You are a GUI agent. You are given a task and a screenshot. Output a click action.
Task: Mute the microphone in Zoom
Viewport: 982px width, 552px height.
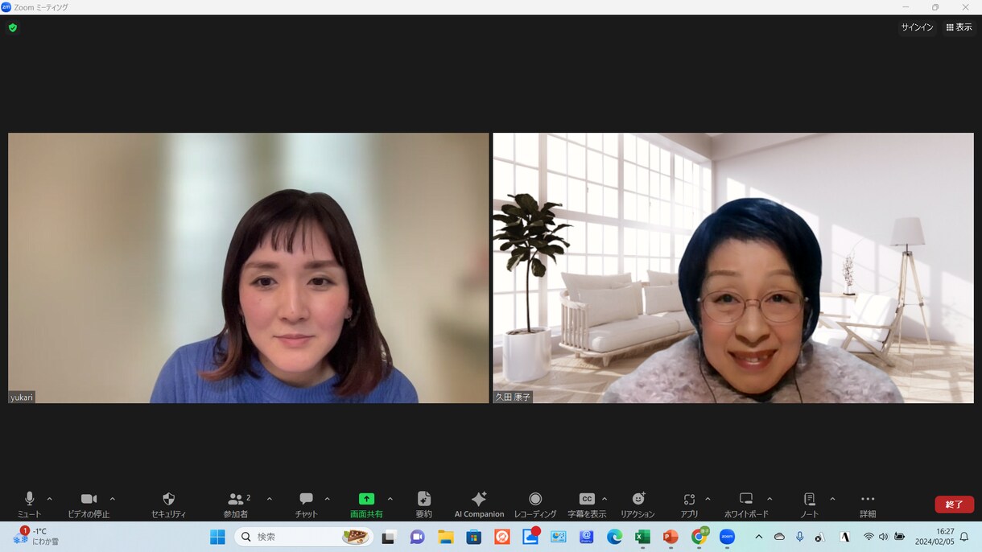(x=29, y=505)
